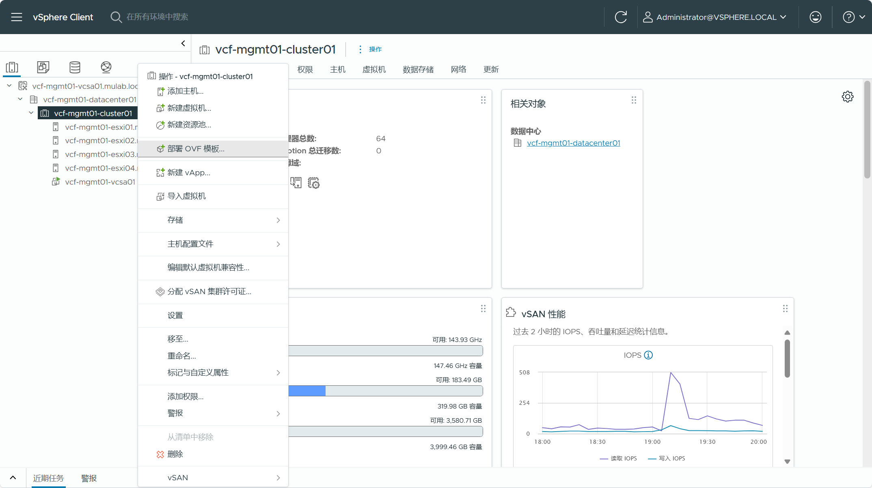Image resolution: width=872 pixels, height=488 pixels.
Task: Open the smiley feedback icon
Action: [x=815, y=17]
